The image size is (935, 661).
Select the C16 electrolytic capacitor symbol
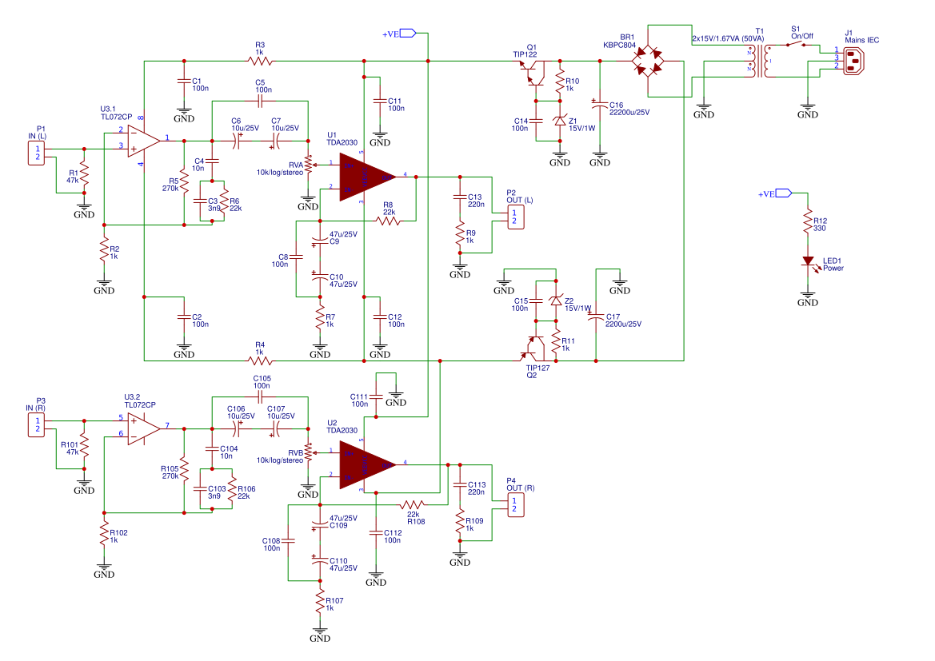click(599, 105)
